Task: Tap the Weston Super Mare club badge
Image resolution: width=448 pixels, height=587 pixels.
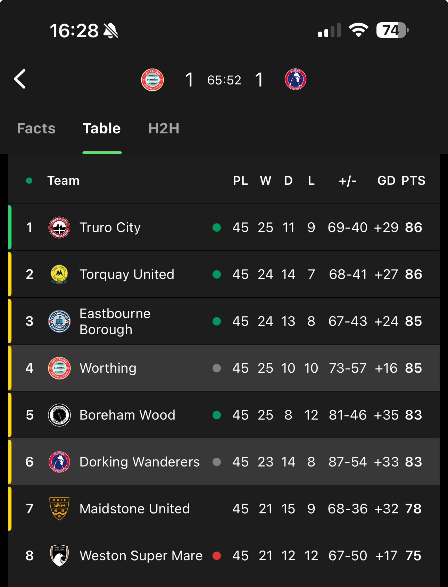Action: [x=59, y=556]
